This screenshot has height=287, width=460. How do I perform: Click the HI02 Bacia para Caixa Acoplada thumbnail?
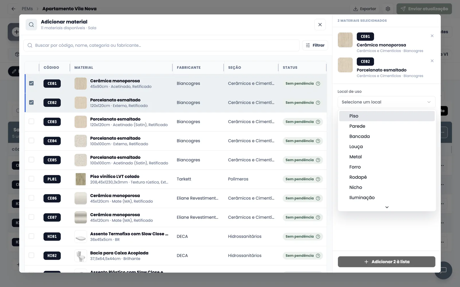[80, 256]
